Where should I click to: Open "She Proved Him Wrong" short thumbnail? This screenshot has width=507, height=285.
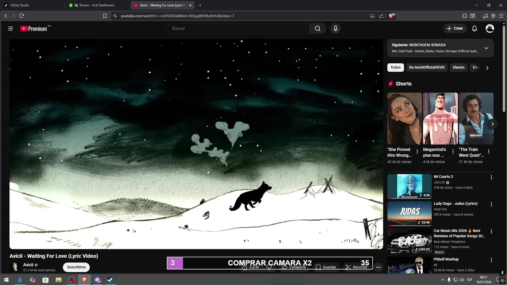point(404,119)
